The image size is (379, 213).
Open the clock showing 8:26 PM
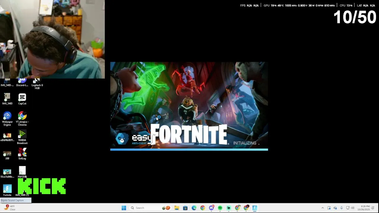[x=363, y=208]
